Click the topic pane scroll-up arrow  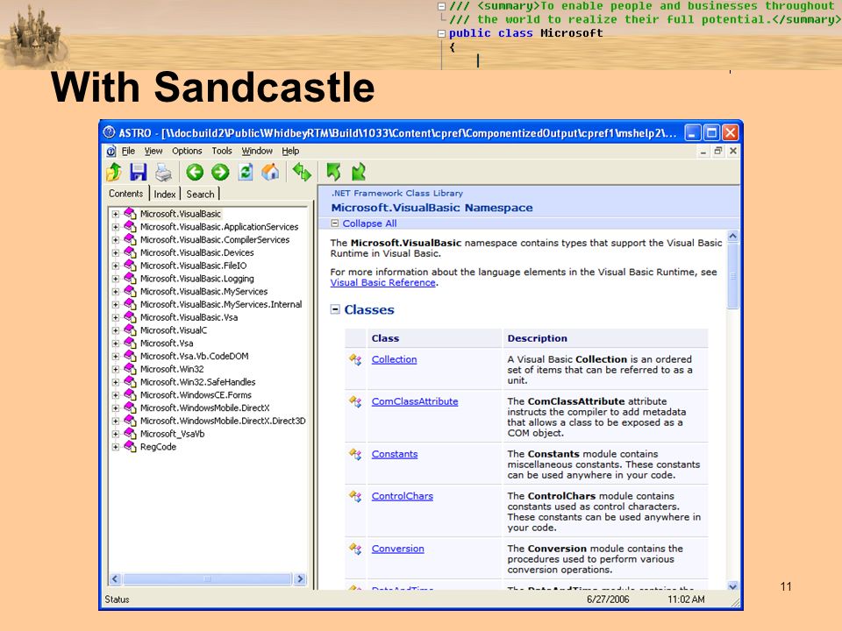click(732, 236)
